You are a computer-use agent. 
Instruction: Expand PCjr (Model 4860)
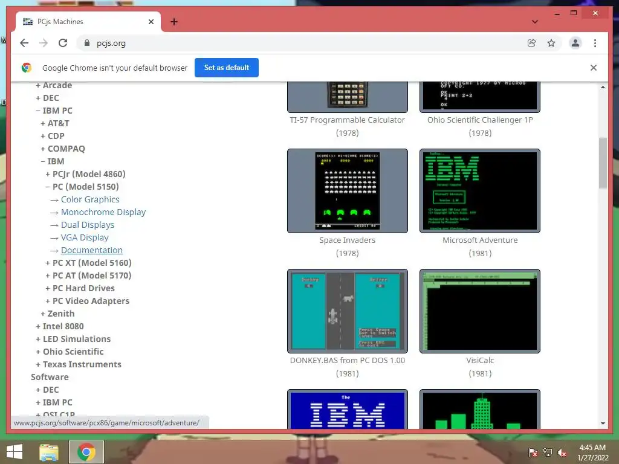click(86, 174)
